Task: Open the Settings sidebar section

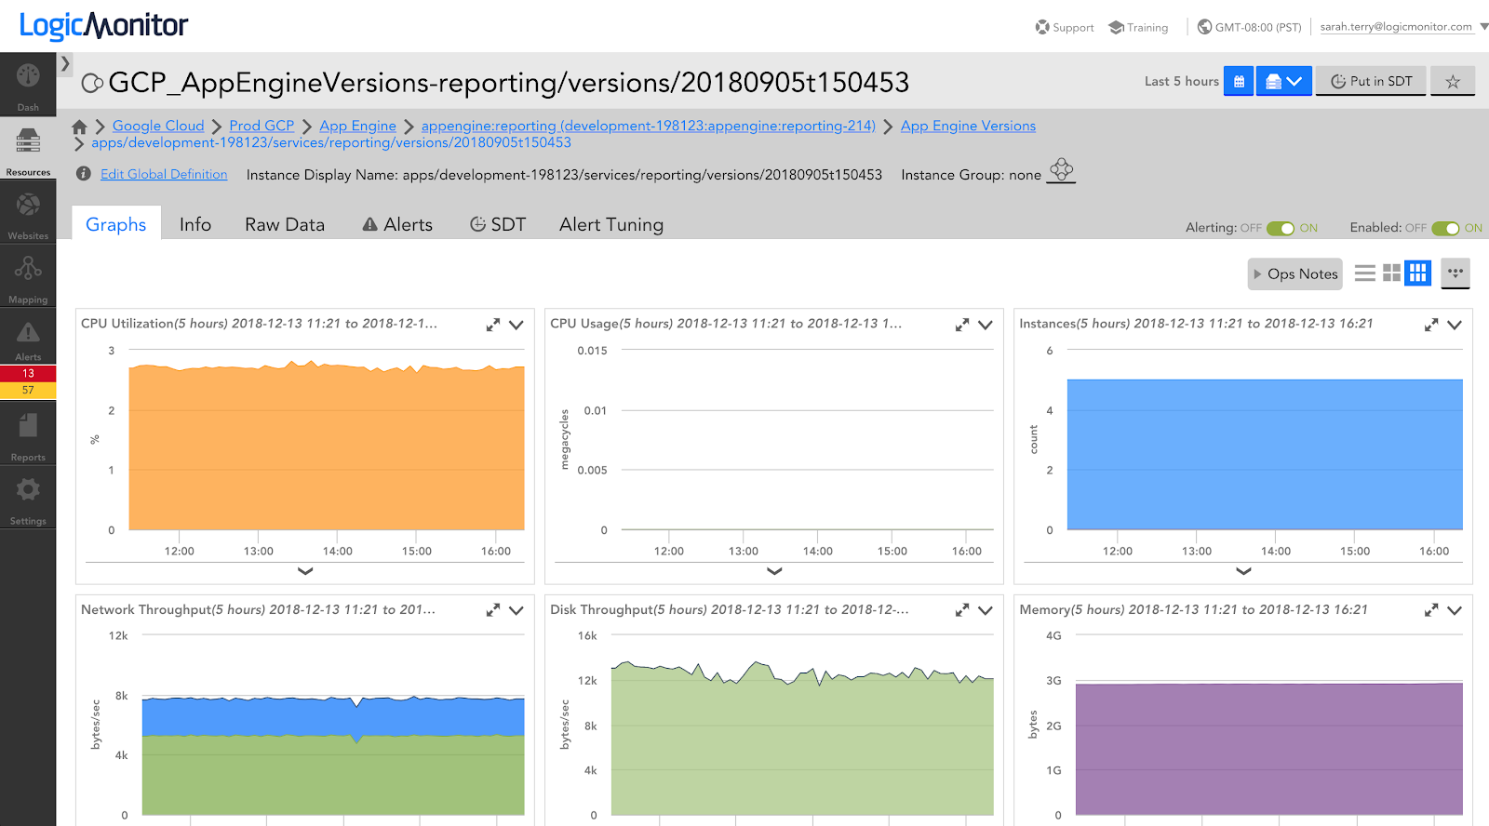Action: (28, 498)
